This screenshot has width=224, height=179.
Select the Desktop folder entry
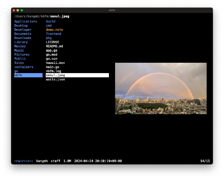(21, 25)
